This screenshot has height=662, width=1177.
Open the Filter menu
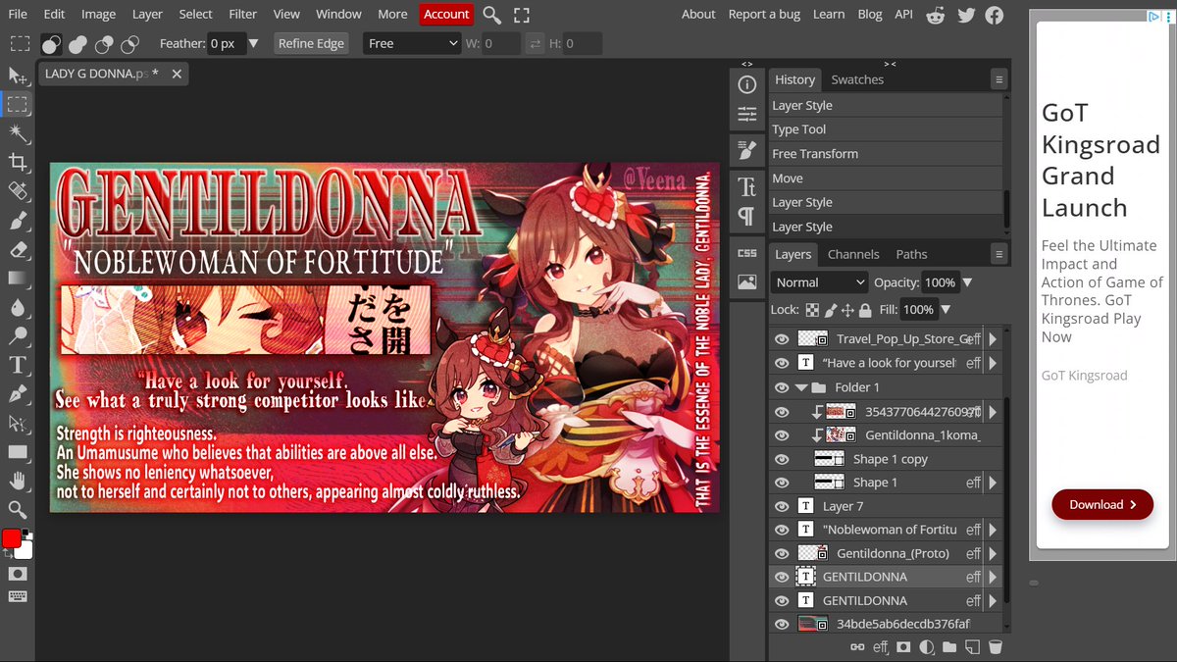coord(242,14)
